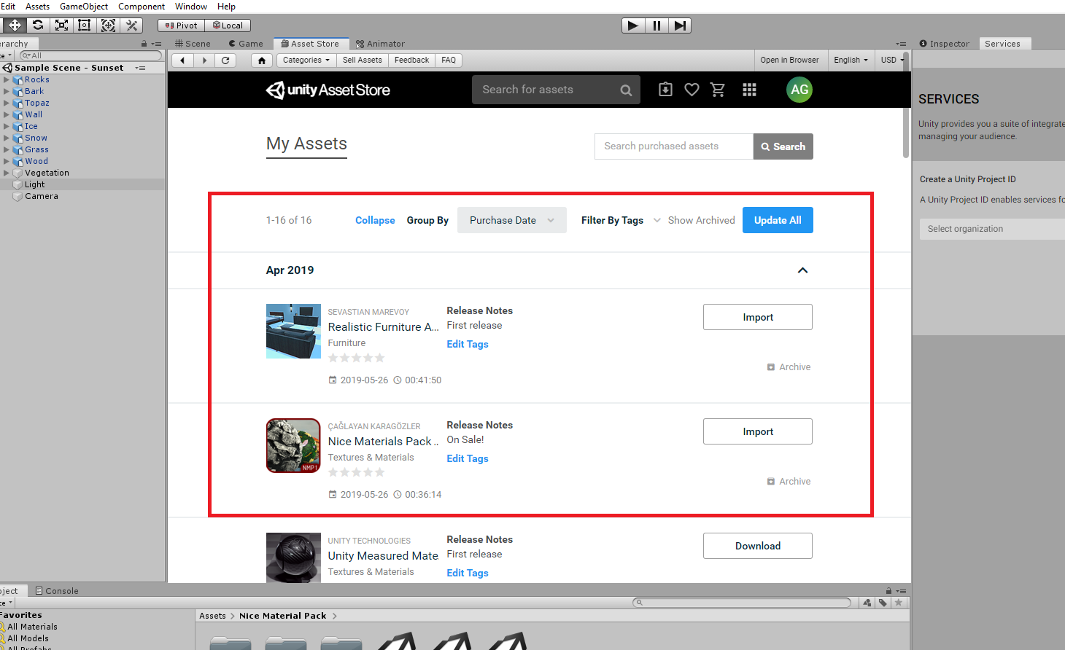Click the Collapse link
This screenshot has width=1065, height=650.
(375, 220)
